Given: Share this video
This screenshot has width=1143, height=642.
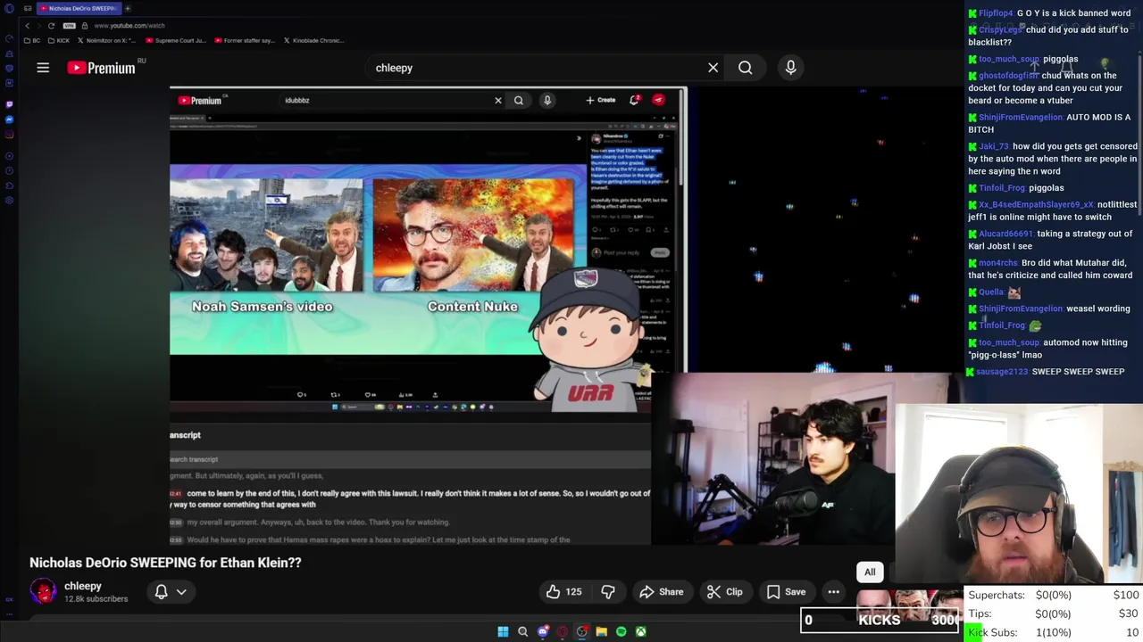Looking at the screenshot, I should coord(662,592).
